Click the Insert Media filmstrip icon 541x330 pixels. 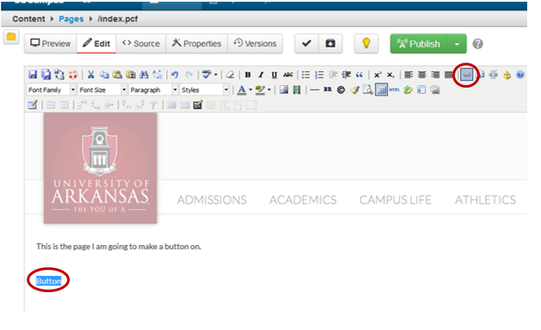(296, 90)
